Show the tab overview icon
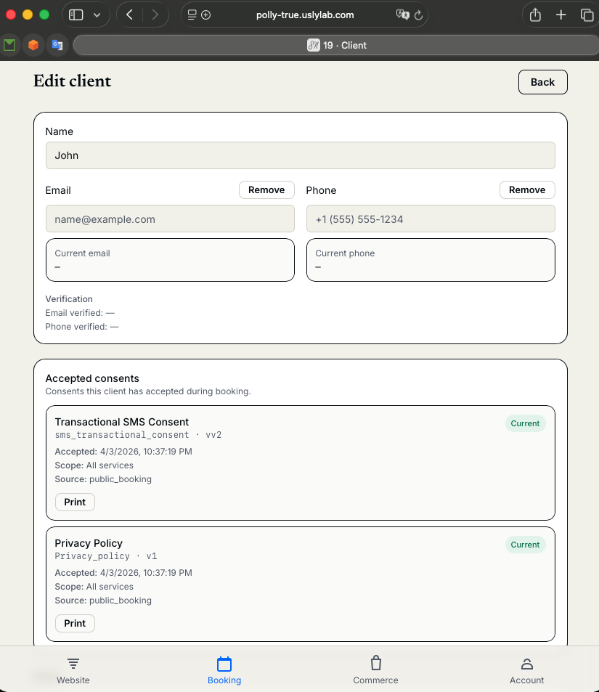 coord(587,15)
